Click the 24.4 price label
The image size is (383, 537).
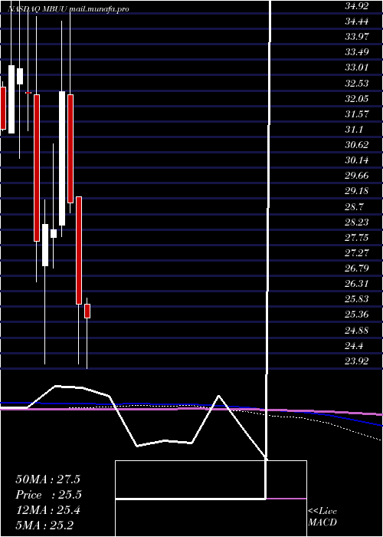(x=354, y=346)
